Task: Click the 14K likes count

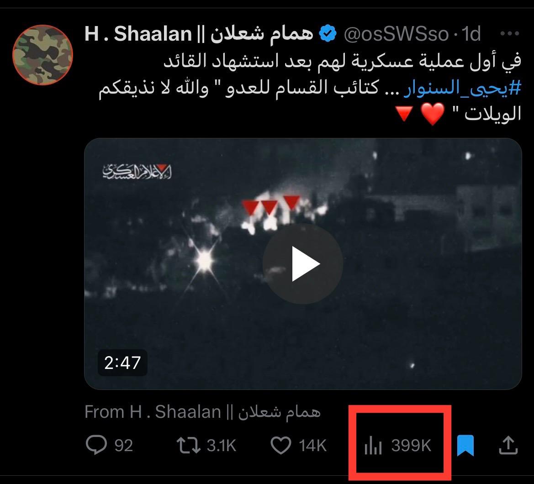Action: tap(312, 446)
